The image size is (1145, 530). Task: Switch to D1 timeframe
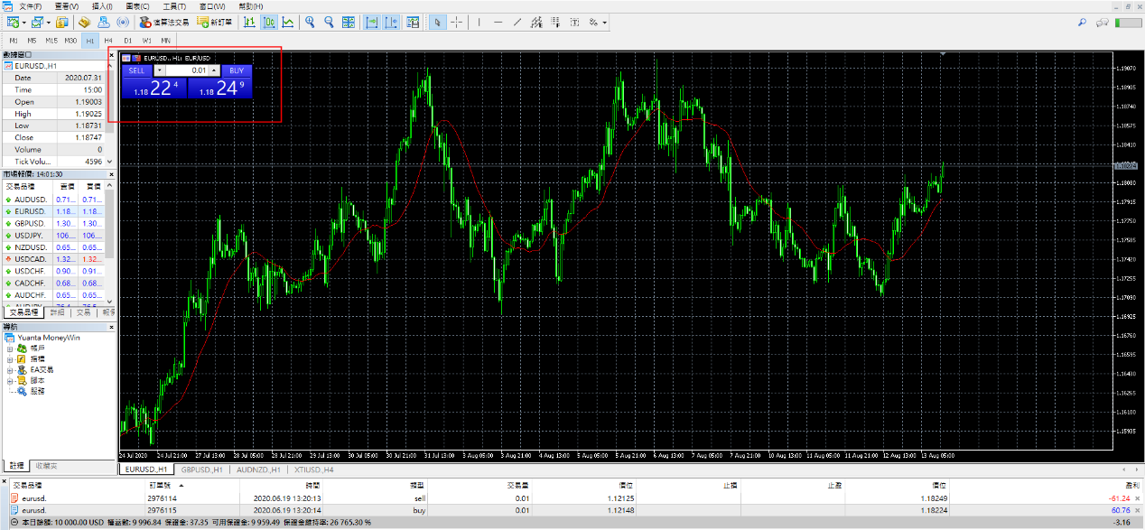(127, 41)
